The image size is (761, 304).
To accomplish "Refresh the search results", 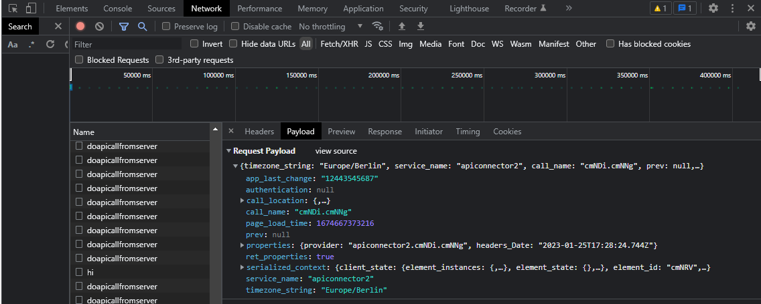I will click(50, 45).
